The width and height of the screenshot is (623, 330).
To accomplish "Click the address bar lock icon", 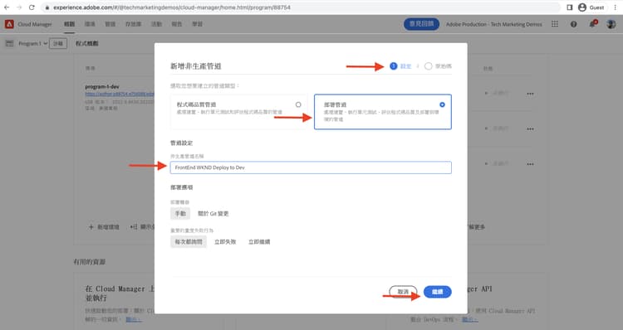I will coord(47,7).
